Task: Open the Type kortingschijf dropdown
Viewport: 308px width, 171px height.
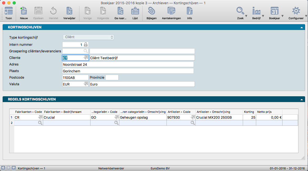Action: (x=88, y=37)
